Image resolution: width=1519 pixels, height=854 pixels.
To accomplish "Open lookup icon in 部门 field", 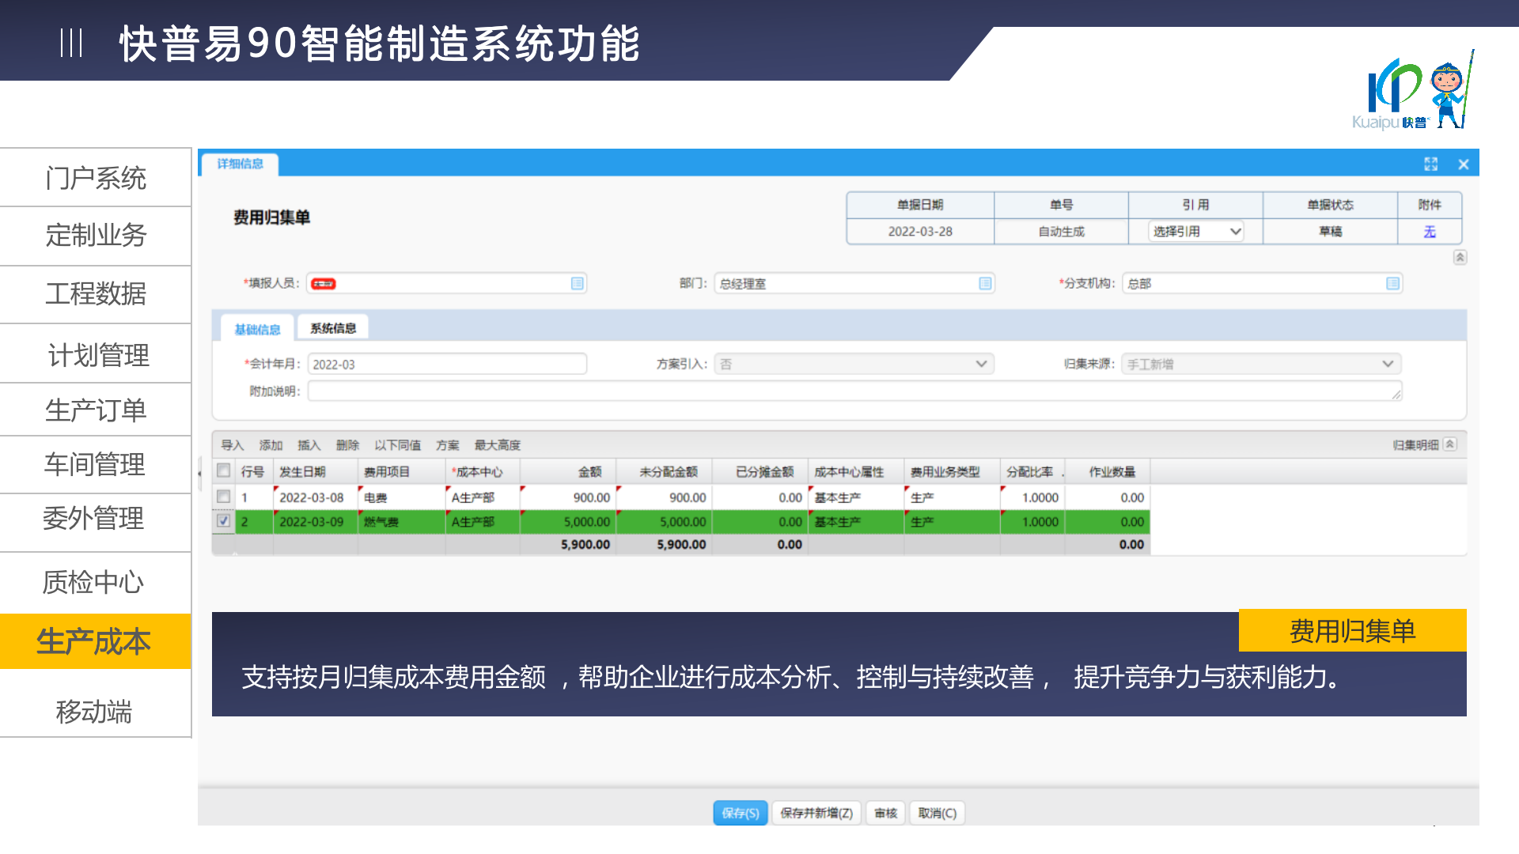I will pyautogui.click(x=985, y=283).
